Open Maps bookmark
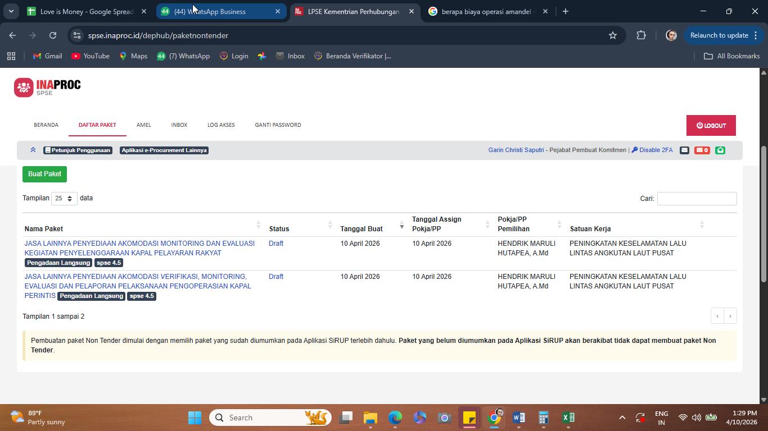768x431 pixels. click(133, 56)
